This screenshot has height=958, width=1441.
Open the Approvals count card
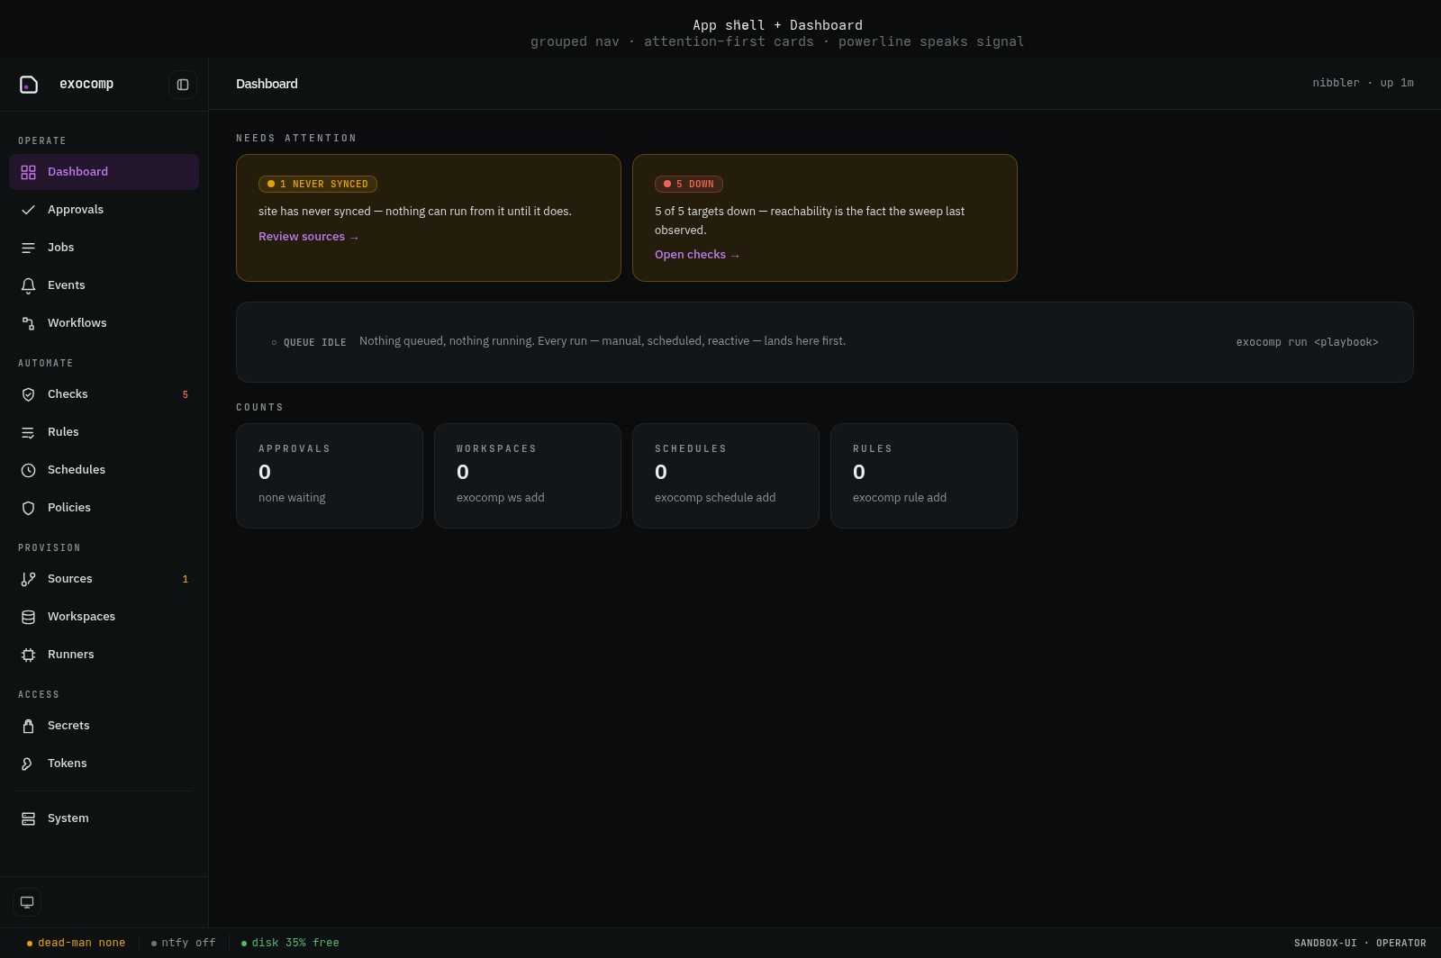pyautogui.click(x=330, y=476)
